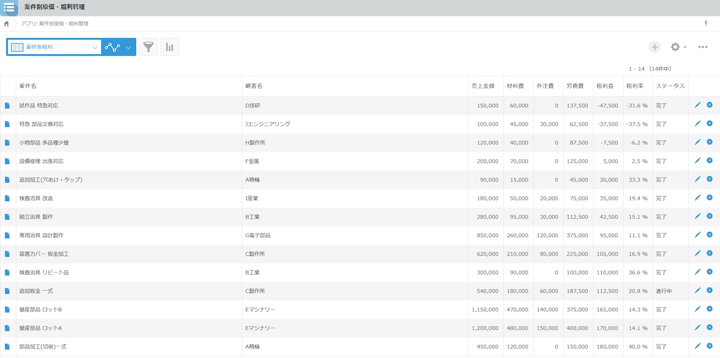Delete the 設備修理 出張対応 record

(709, 160)
